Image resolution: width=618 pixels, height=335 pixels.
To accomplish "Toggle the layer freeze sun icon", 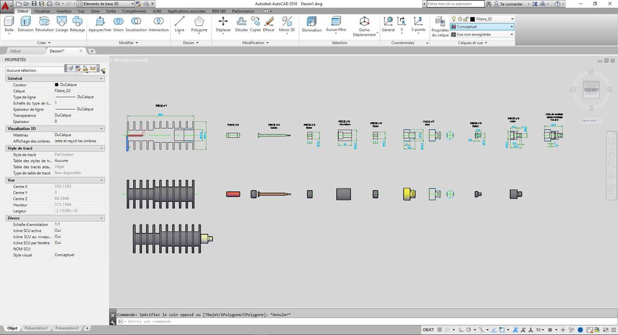I will click(459, 19).
